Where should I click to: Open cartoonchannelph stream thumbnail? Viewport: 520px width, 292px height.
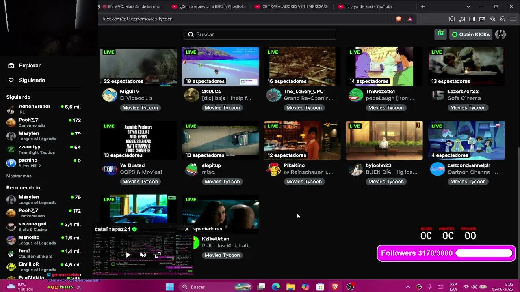pos(466,140)
